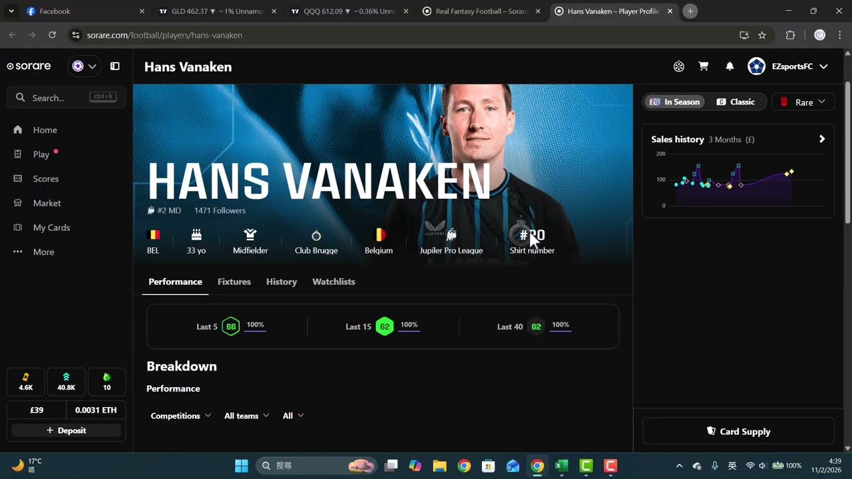
Task: Open the All teams filter dropdown
Action: click(x=247, y=416)
